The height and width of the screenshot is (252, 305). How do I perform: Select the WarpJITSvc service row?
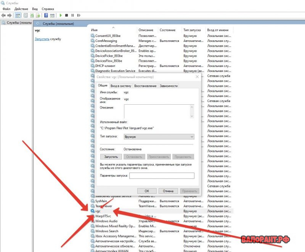point(162,216)
